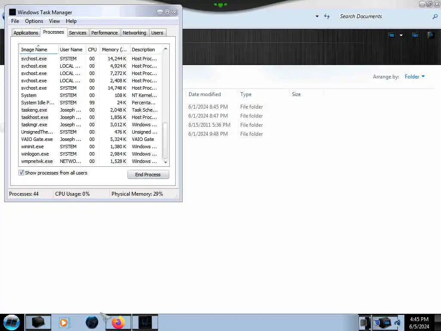The image size is (441, 331).
Task: Select the Processes tab
Action: point(53,32)
